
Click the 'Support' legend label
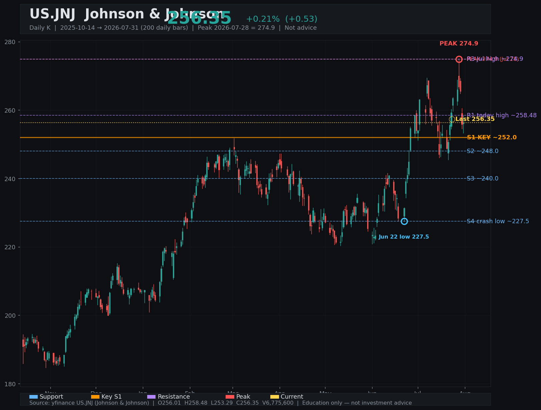(x=51, y=397)
